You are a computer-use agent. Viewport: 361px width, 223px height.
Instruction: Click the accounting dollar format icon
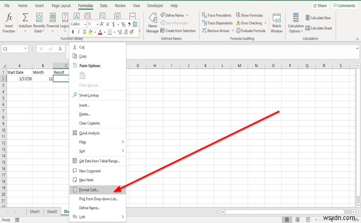(113, 24)
